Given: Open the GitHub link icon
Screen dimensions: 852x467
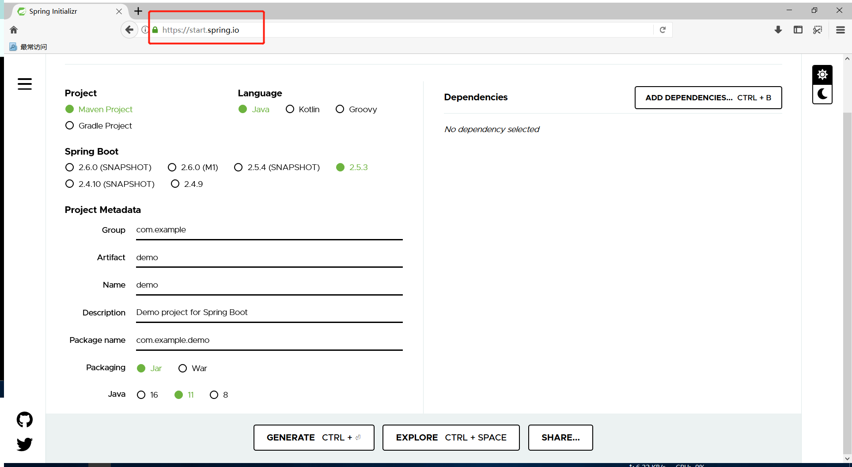Looking at the screenshot, I should pyautogui.click(x=25, y=420).
